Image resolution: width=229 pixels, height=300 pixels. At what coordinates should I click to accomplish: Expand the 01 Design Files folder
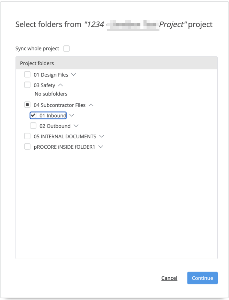click(74, 74)
